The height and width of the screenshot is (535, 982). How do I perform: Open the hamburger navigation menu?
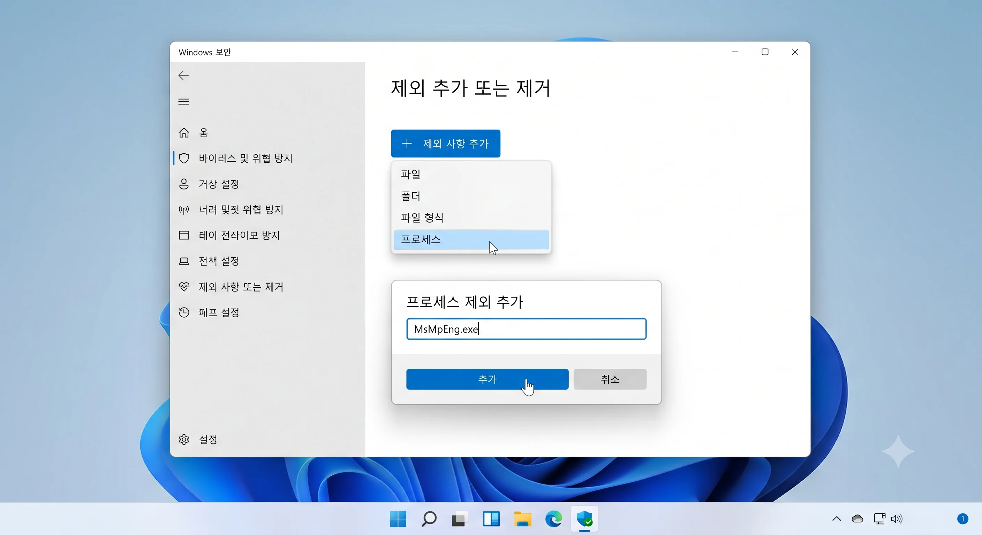click(x=183, y=102)
